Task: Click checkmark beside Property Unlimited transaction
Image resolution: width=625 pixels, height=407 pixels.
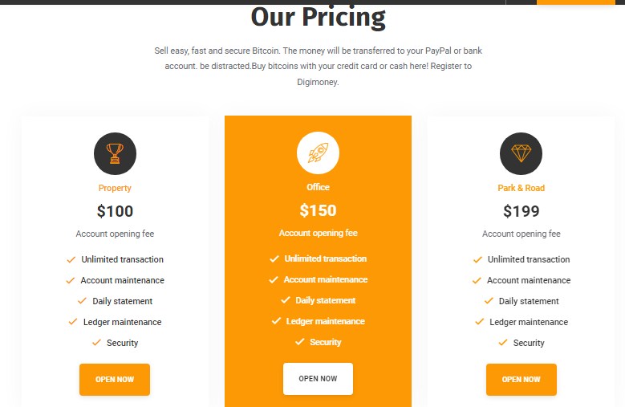Action: point(71,260)
